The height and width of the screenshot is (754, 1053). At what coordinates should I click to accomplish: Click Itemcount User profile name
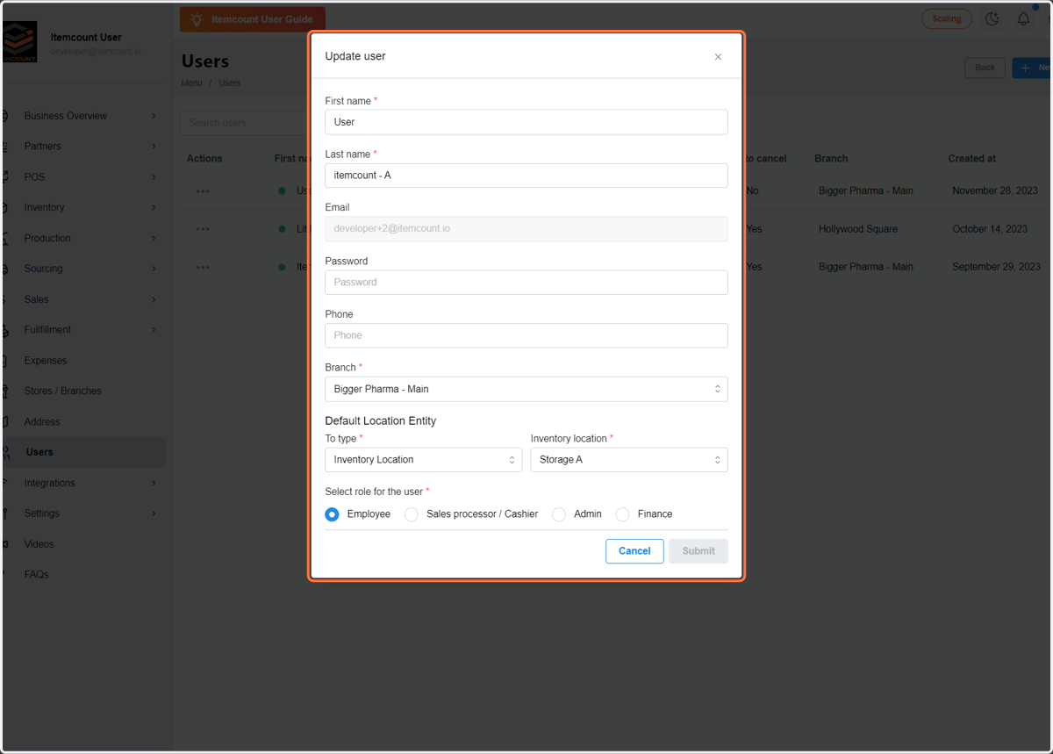coord(86,38)
